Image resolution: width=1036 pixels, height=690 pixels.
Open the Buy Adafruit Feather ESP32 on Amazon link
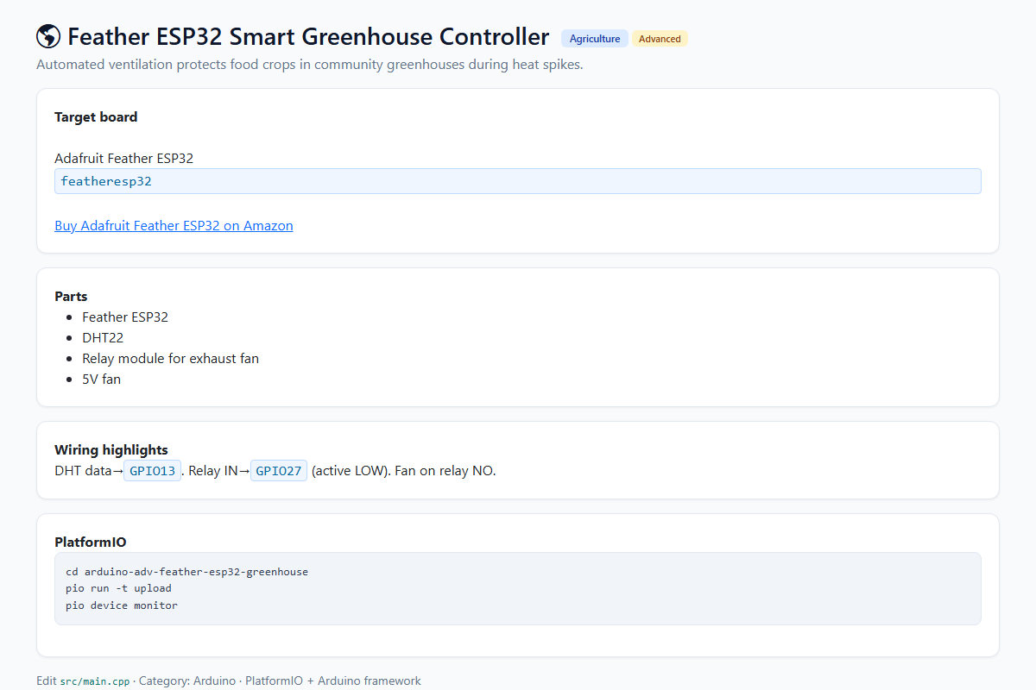[174, 226]
